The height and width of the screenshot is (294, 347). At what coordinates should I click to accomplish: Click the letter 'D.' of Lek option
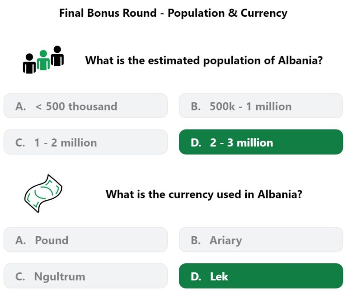pos(196,276)
